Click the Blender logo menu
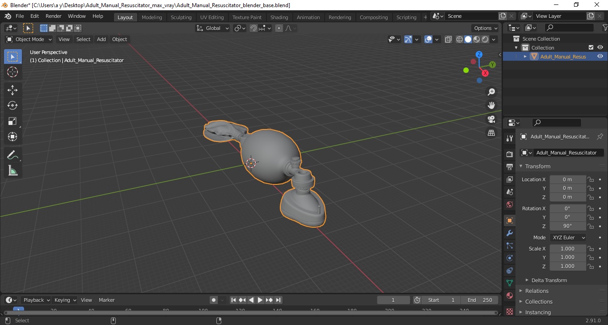 8,16
